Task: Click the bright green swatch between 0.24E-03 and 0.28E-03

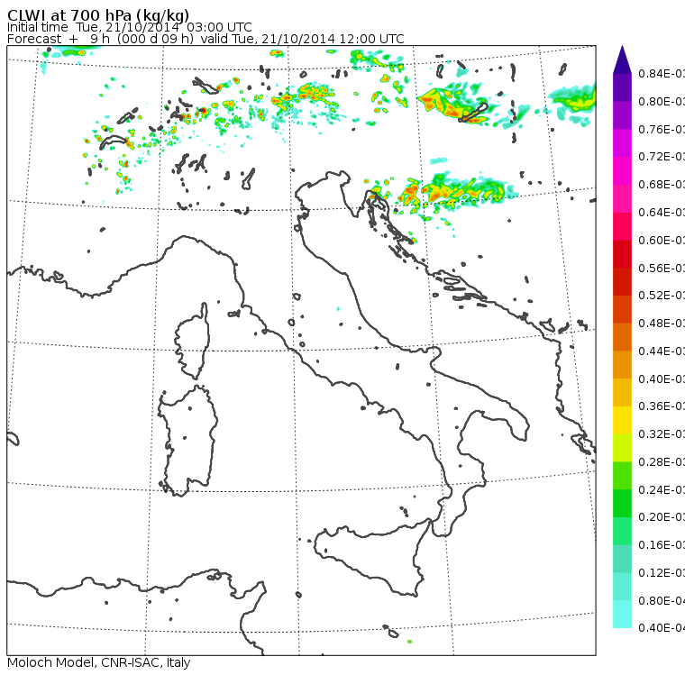Action: click(x=622, y=475)
